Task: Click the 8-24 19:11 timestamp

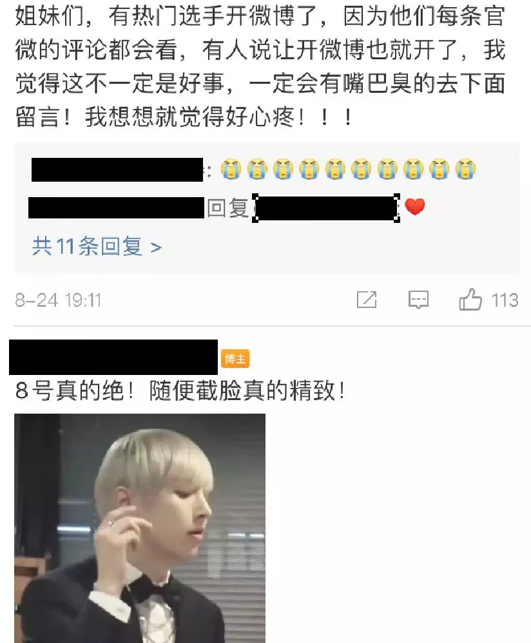Action: tap(58, 300)
